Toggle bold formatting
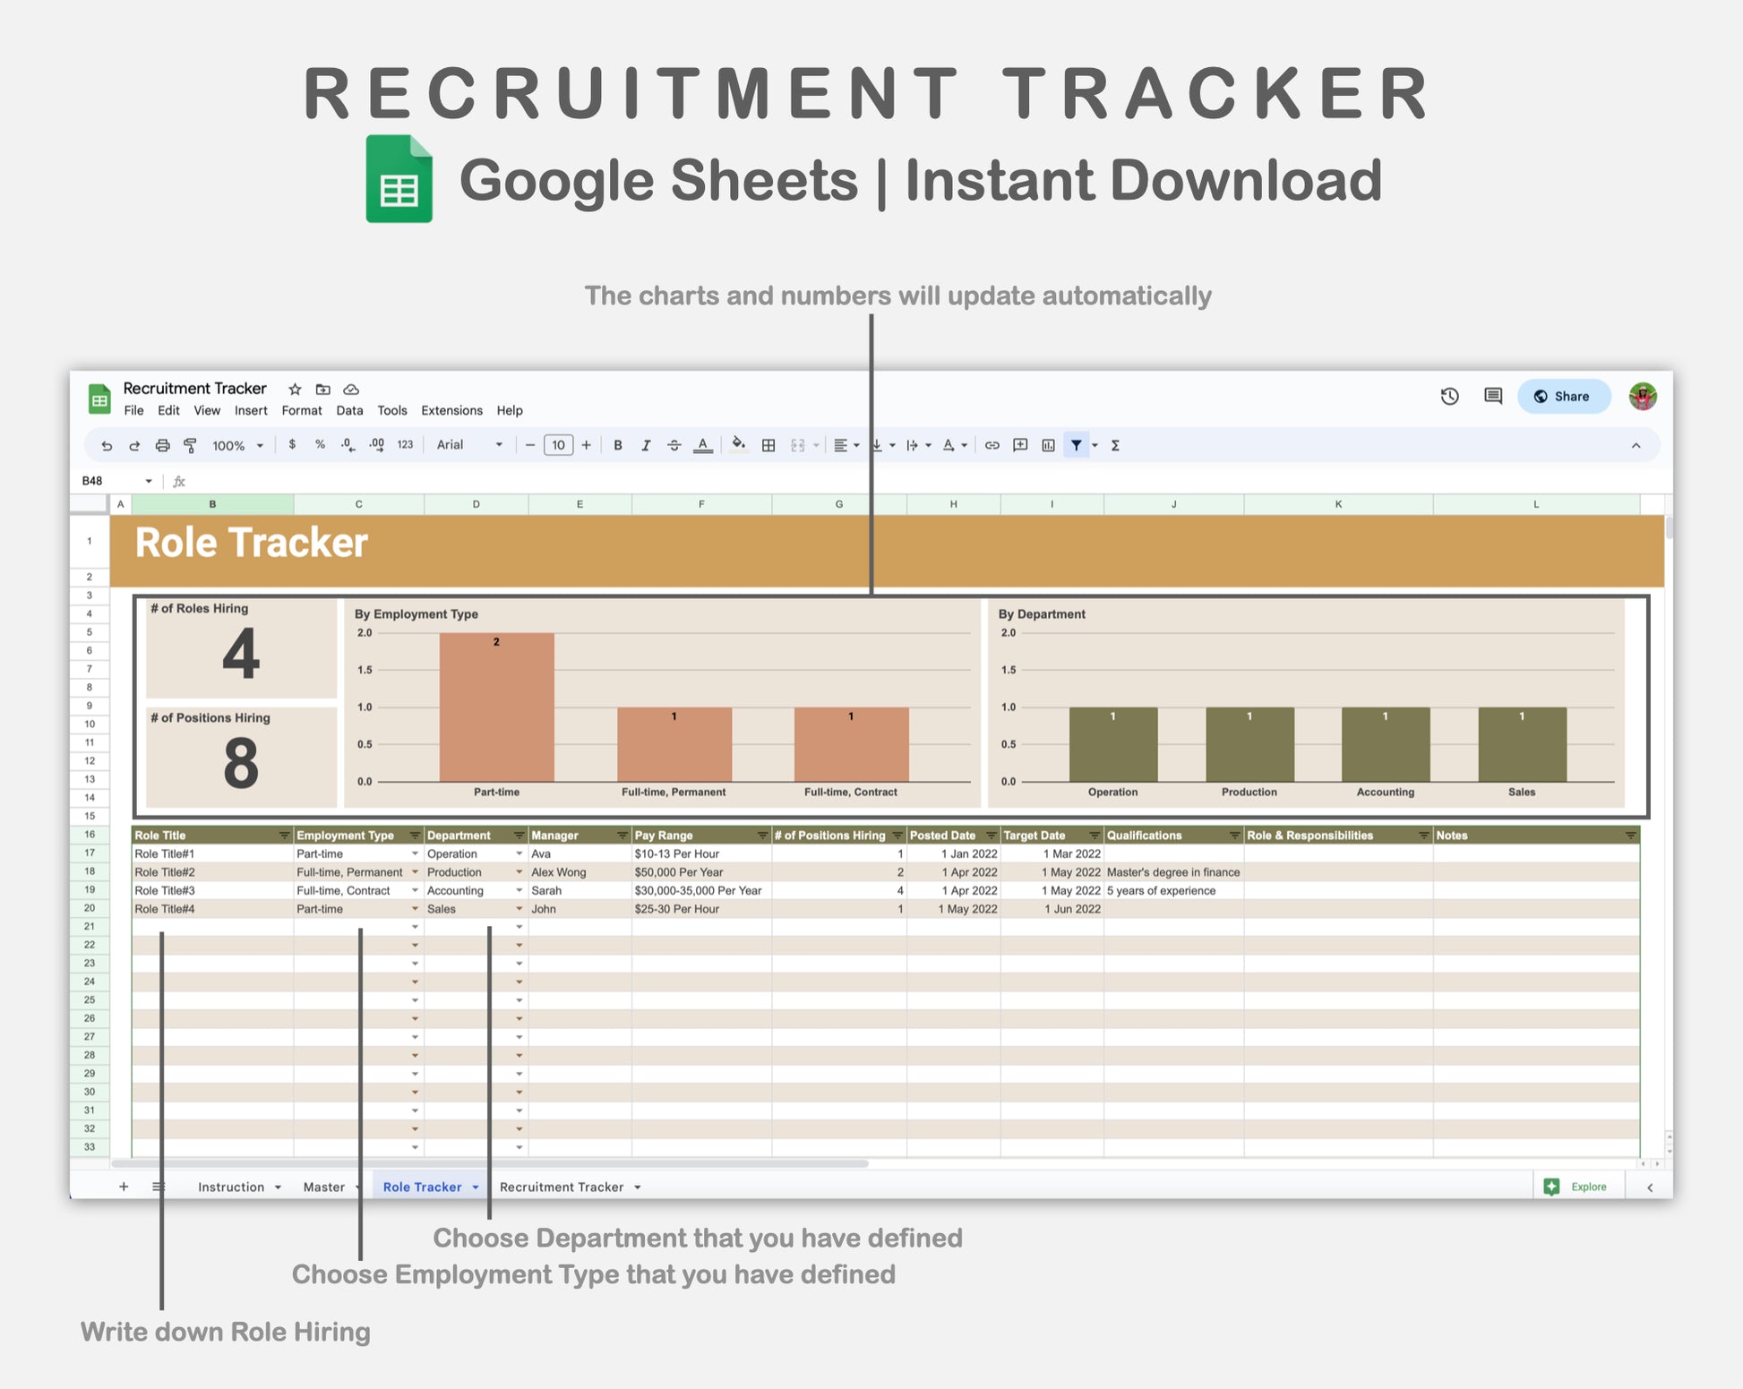Screen dimensions: 1743x1389 coord(617,445)
